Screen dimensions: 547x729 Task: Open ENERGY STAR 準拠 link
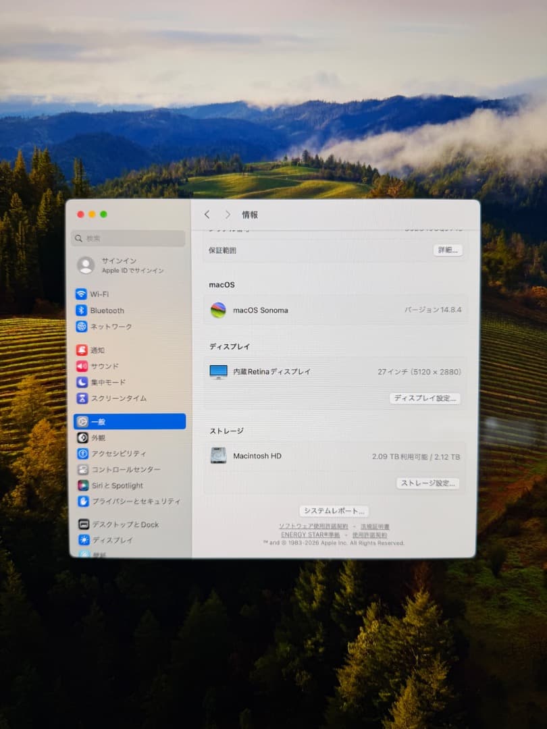point(310,535)
